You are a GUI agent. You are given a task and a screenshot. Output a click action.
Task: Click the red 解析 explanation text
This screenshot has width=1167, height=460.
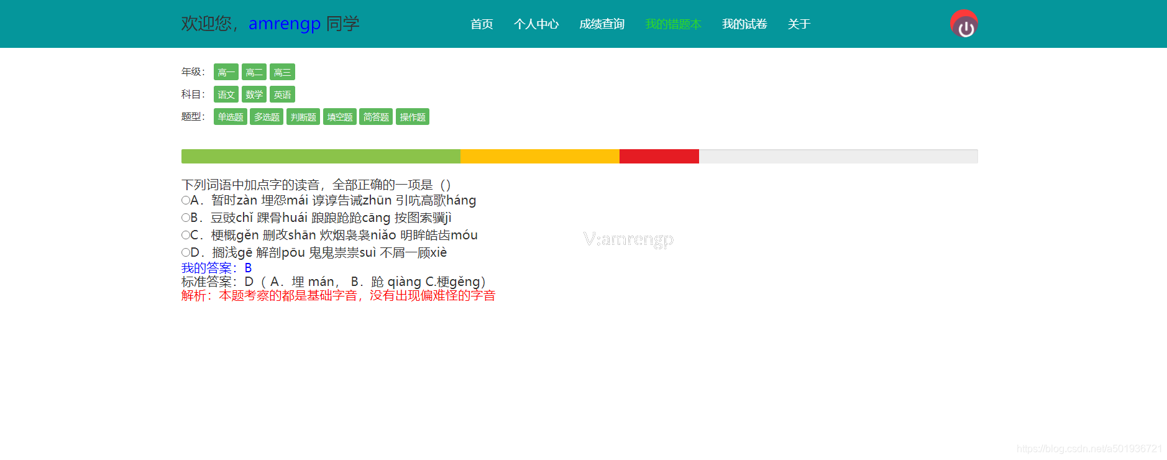click(339, 295)
